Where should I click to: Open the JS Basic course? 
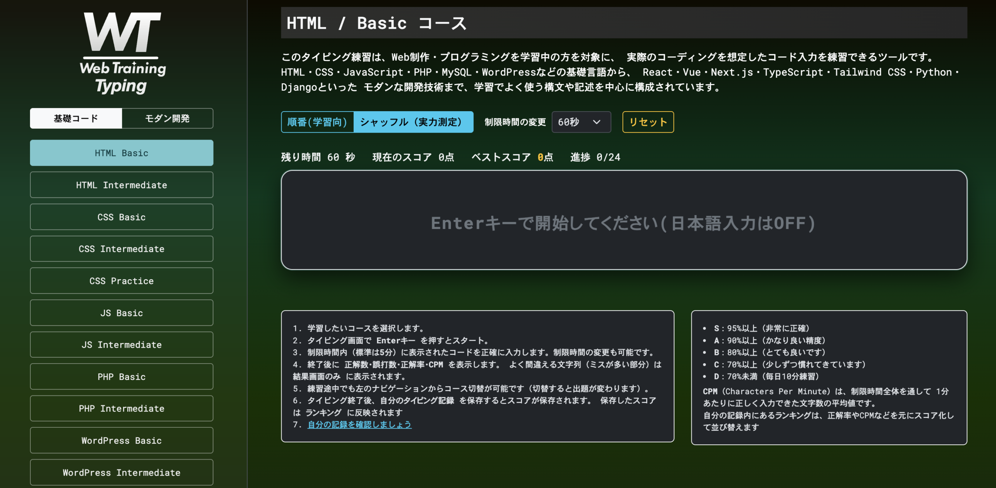tap(121, 313)
